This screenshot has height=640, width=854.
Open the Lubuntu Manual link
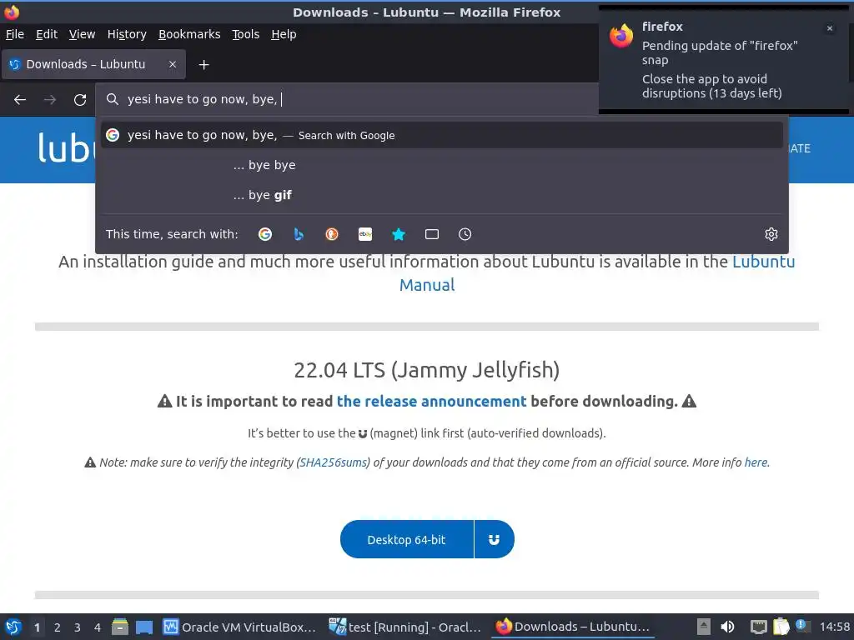click(597, 273)
